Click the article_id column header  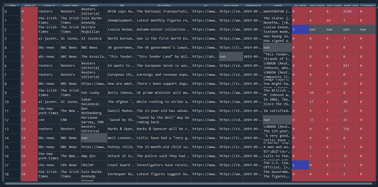[29, 5]
